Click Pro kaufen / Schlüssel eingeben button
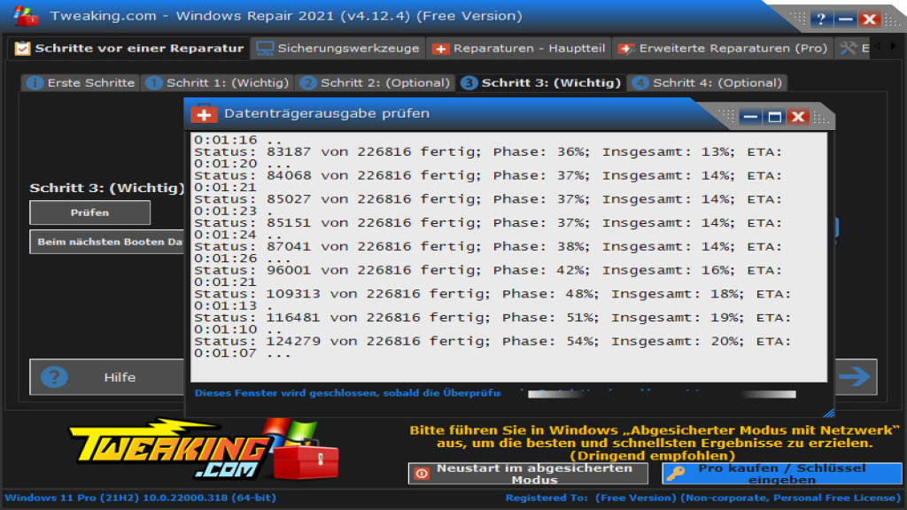Image resolution: width=907 pixels, height=510 pixels. tap(781, 474)
